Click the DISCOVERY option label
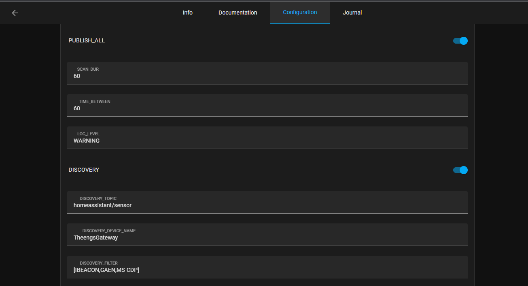Image resolution: width=528 pixels, height=286 pixels. tap(84, 170)
